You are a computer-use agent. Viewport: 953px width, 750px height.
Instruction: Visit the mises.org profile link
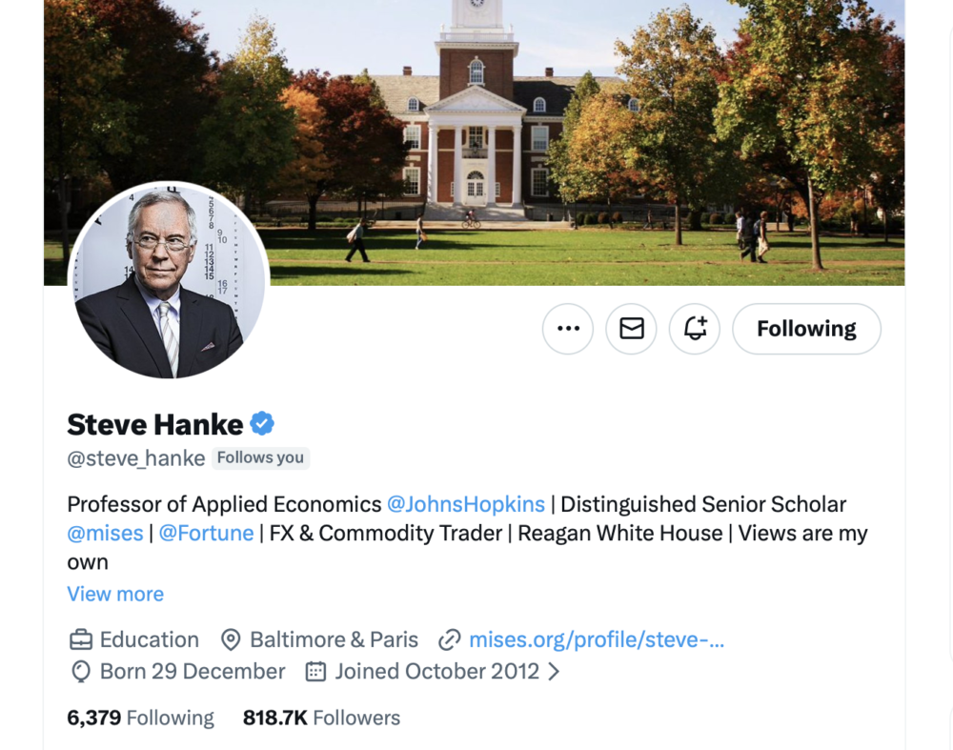tap(597, 639)
